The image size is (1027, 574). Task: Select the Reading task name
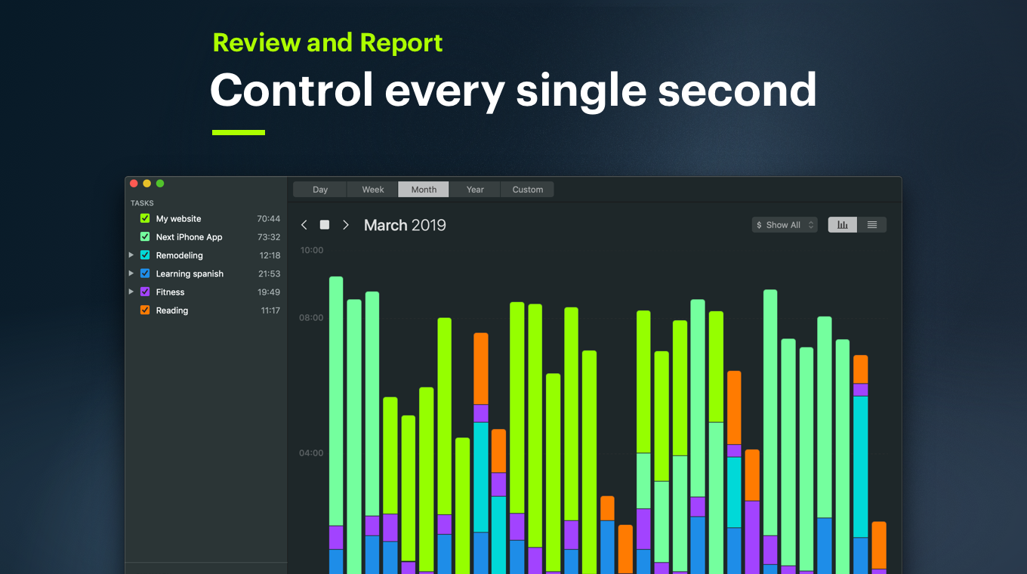pos(172,310)
